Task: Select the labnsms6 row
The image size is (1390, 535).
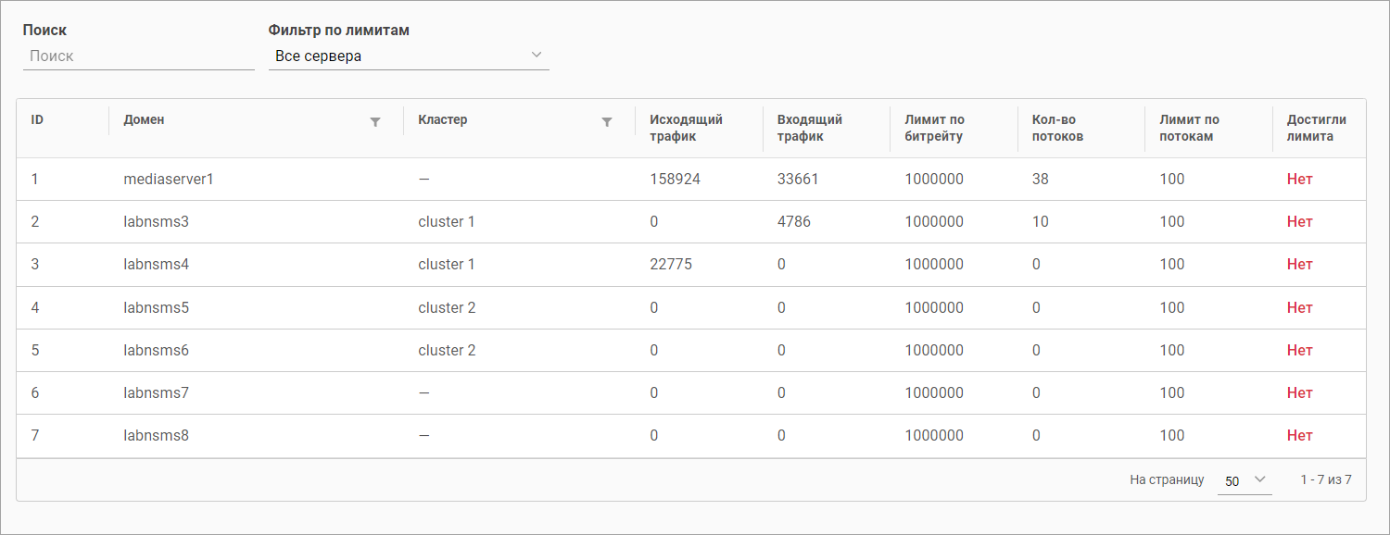Action: (156, 350)
